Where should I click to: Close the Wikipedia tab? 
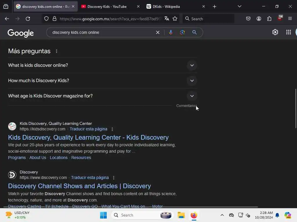point(204,6)
